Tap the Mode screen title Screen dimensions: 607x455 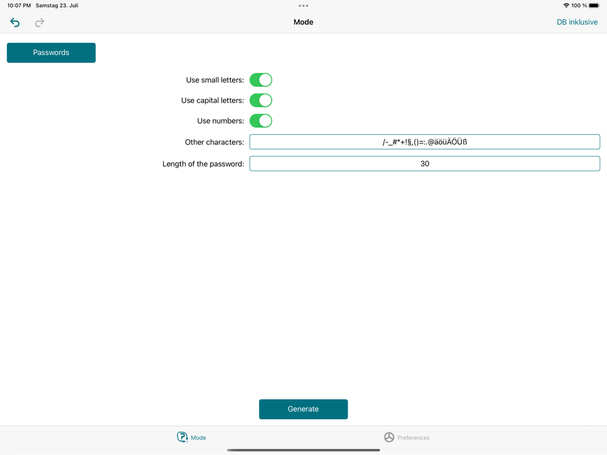[x=303, y=22]
